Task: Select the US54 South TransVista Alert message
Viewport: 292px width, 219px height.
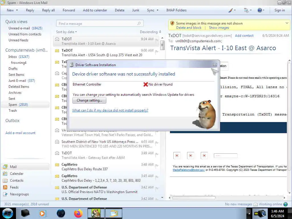Action: point(106,53)
